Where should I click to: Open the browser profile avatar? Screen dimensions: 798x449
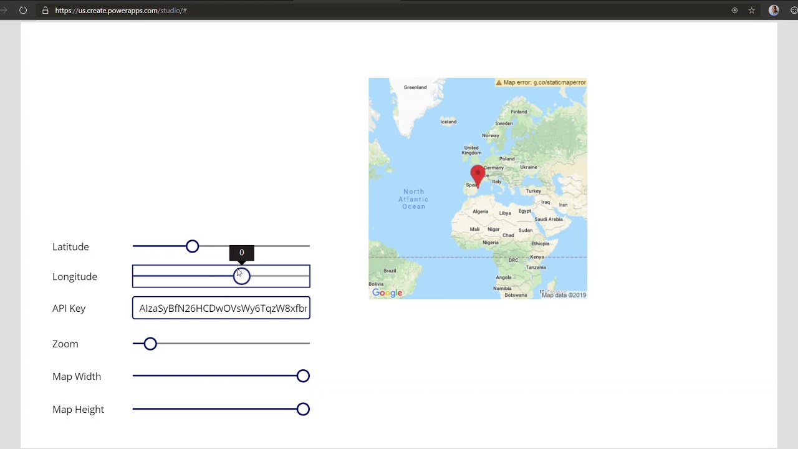[x=774, y=10]
